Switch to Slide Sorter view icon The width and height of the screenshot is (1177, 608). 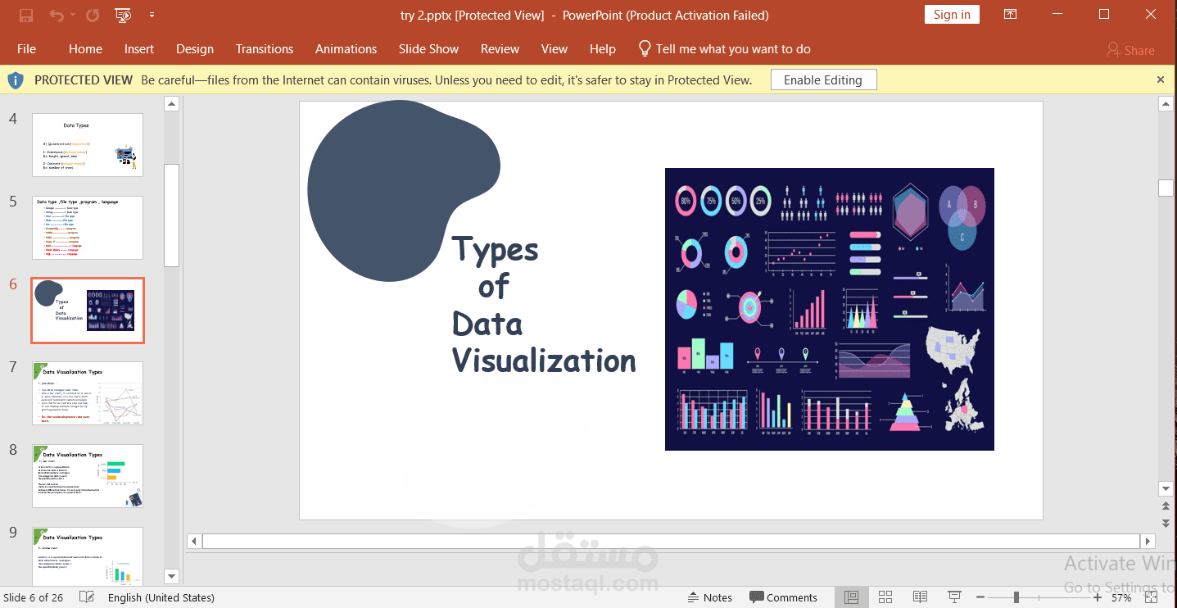click(885, 597)
